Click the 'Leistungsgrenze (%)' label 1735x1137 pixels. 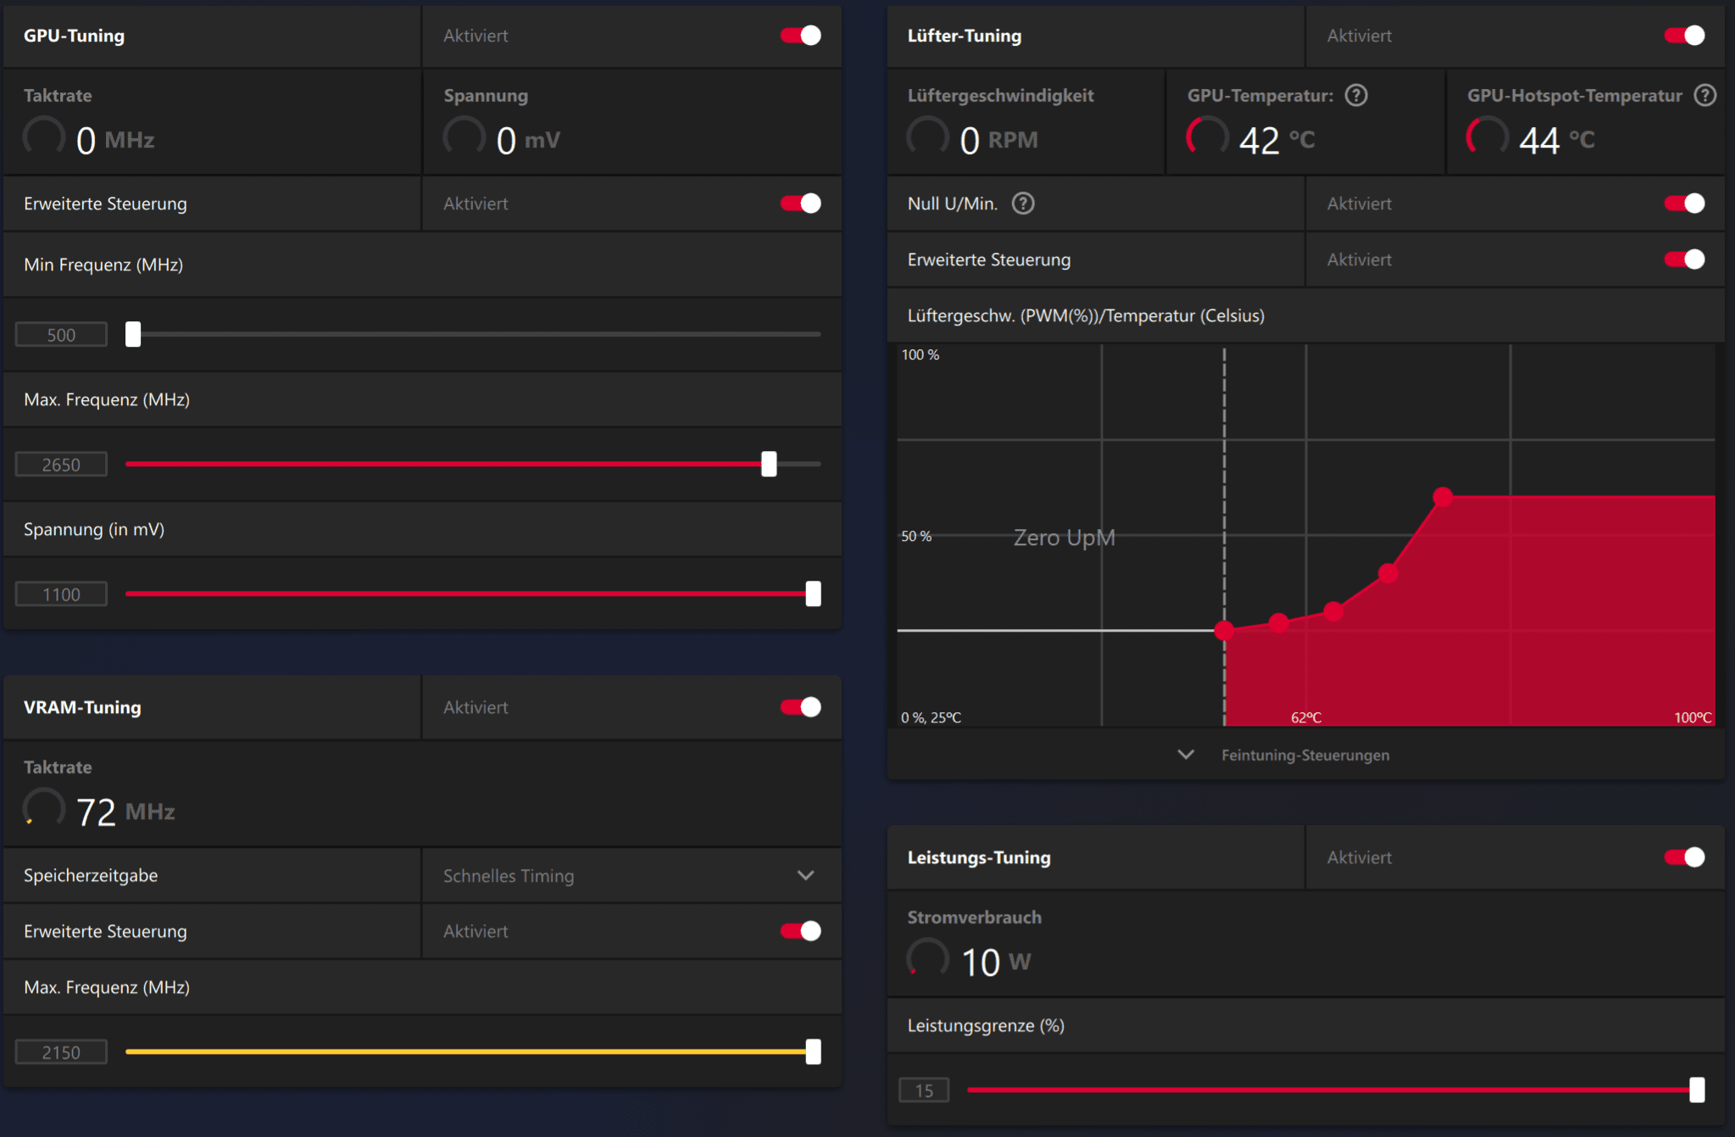click(x=986, y=1025)
